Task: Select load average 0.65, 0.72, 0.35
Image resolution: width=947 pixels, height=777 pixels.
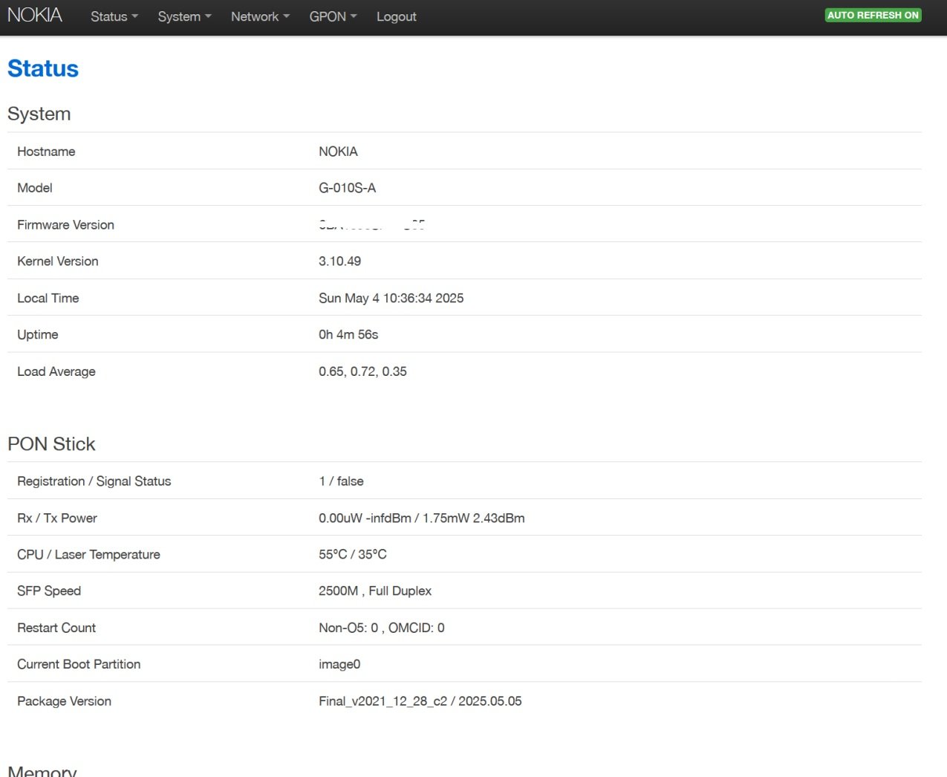Action: tap(362, 371)
